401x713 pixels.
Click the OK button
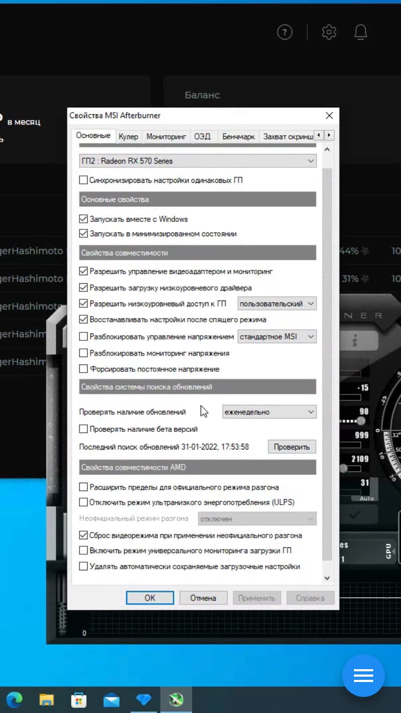(150, 598)
